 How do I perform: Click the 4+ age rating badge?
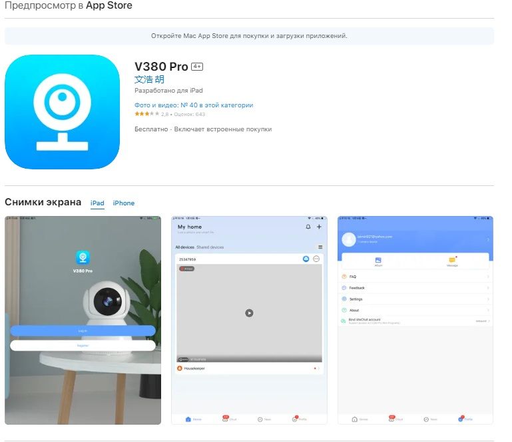point(197,67)
